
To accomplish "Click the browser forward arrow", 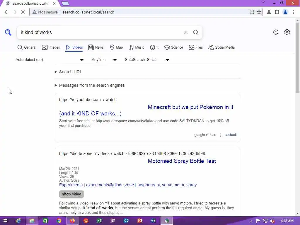I will coord(15,12).
